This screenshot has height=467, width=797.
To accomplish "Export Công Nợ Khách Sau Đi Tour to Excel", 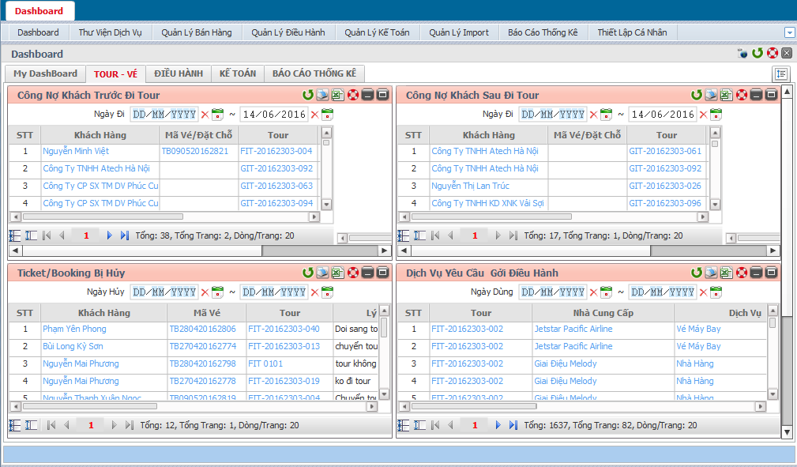I will pos(726,95).
